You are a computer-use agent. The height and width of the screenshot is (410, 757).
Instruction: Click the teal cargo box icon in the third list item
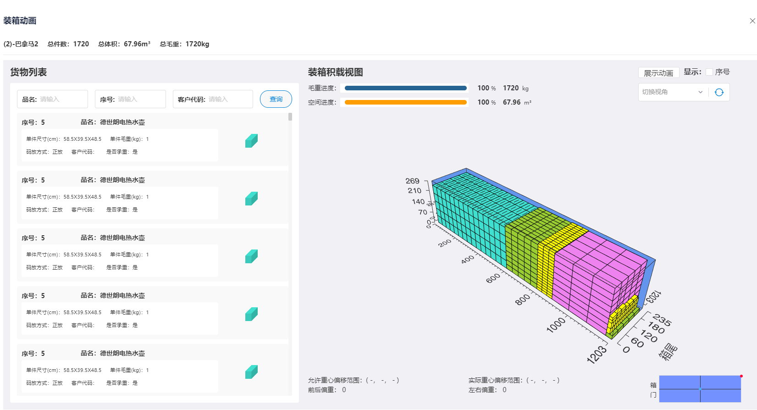(x=251, y=256)
